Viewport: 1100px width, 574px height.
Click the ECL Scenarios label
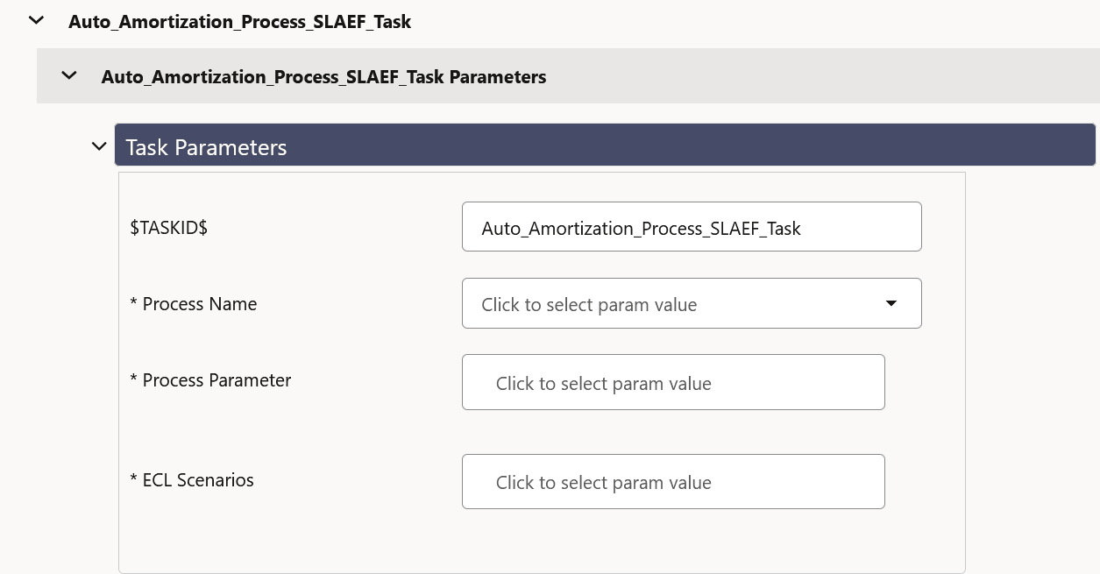(x=191, y=479)
